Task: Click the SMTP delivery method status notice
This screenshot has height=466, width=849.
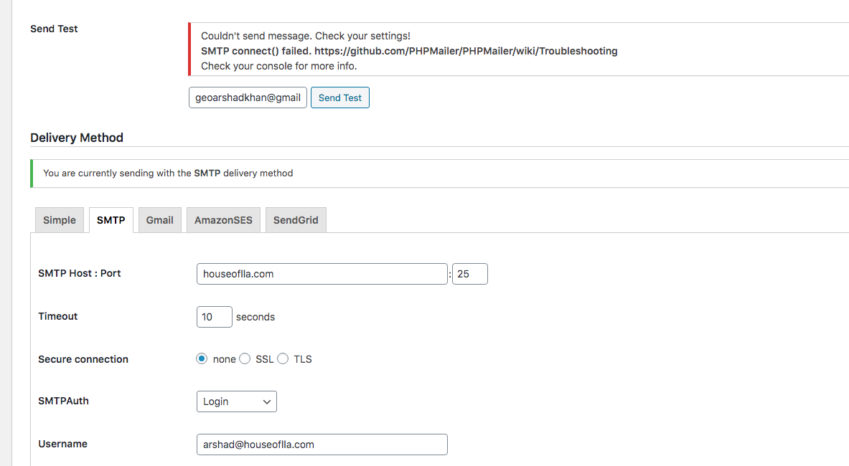Action: [x=168, y=173]
